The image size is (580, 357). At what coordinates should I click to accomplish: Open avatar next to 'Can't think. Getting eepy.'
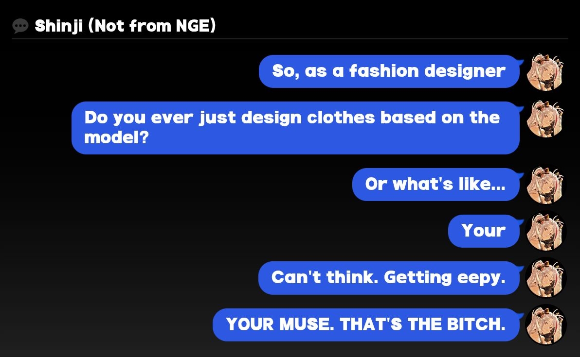pyautogui.click(x=546, y=278)
